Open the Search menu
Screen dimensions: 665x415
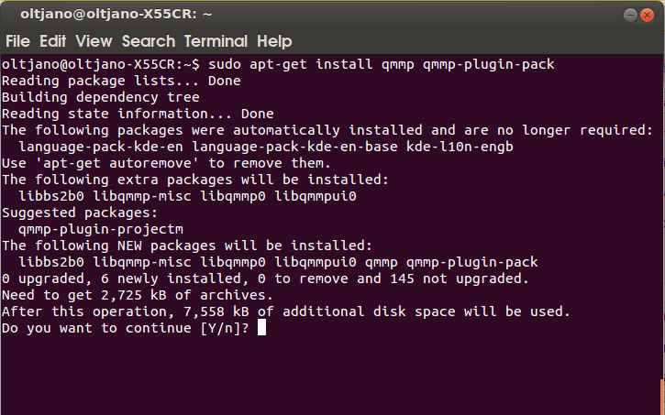148,41
